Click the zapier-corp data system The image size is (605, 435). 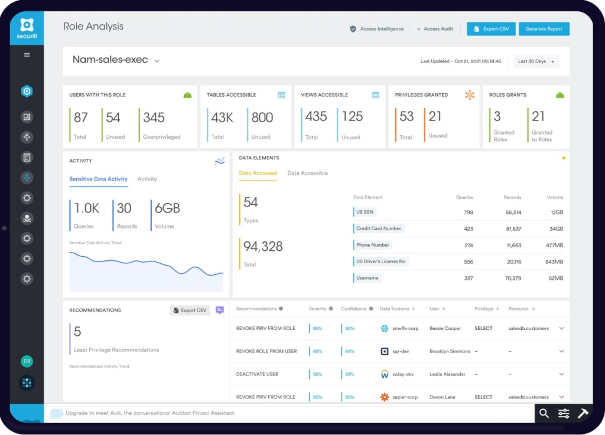pos(399,397)
